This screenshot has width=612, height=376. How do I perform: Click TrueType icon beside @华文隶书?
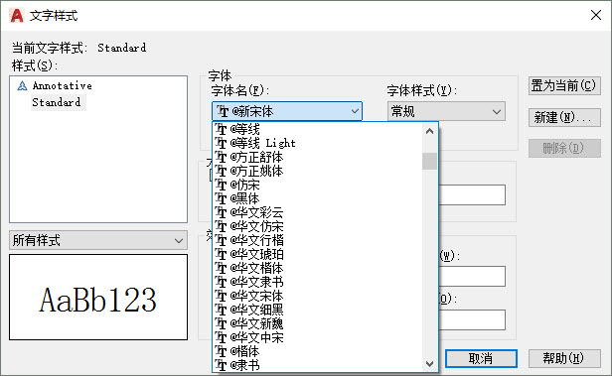(x=221, y=282)
